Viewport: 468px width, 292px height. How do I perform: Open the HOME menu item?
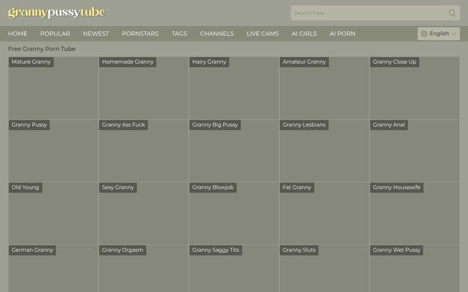(18, 34)
